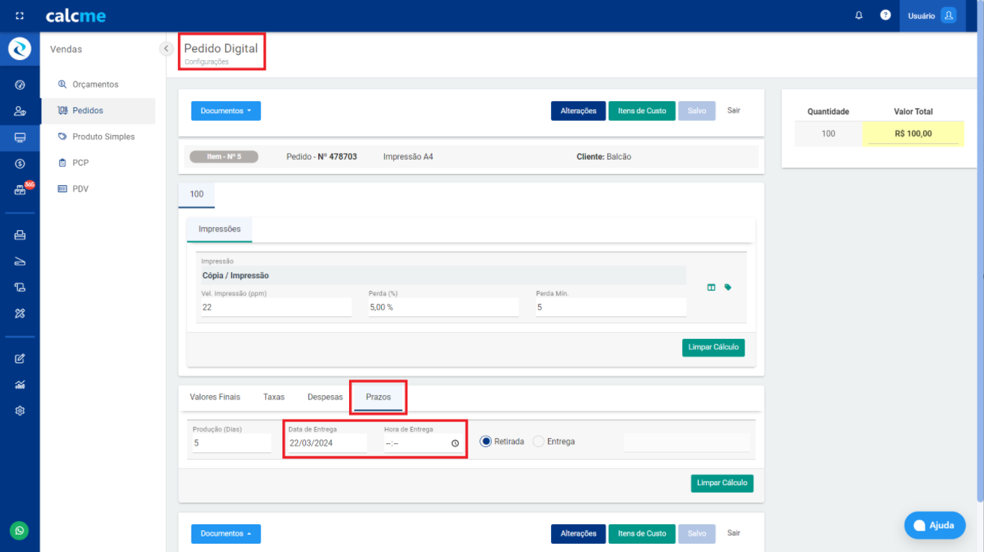Expand the bottom Documentos dropdown
Image resolution: width=984 pixels, height=552 pixels.
coord(225,533)
